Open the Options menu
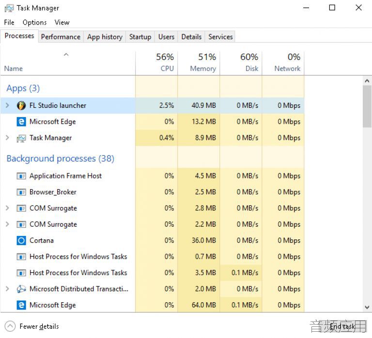 click(35, 23)
